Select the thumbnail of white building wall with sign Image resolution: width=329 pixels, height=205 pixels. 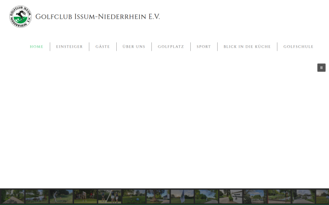[x=231, y=196]
